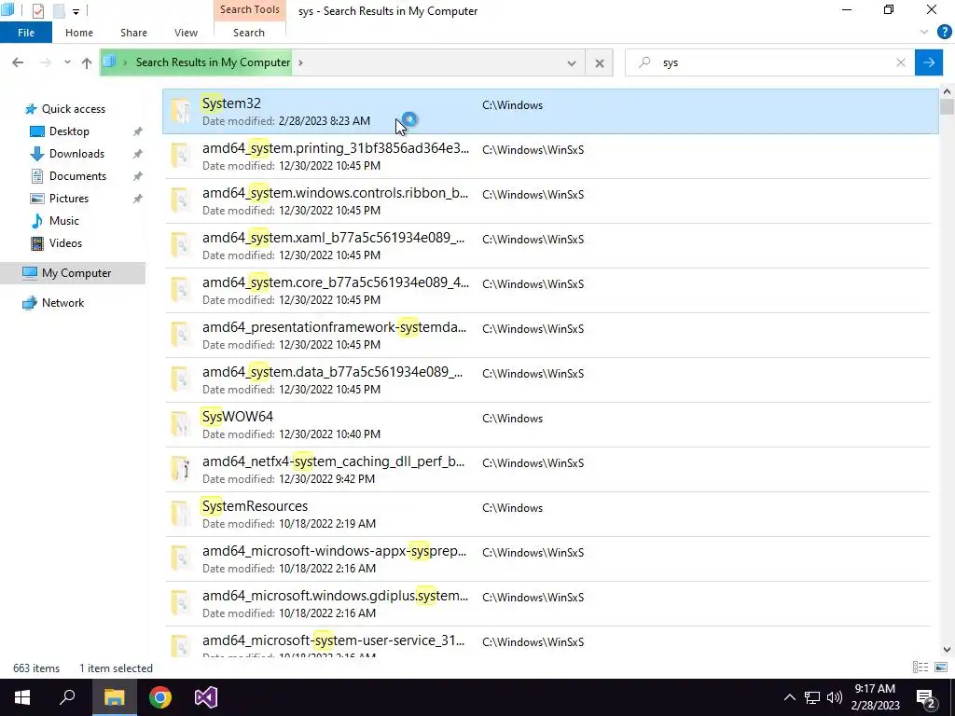
Task: Open the taskbar clock showing 9:17 AM
Action: pos(875,697)
